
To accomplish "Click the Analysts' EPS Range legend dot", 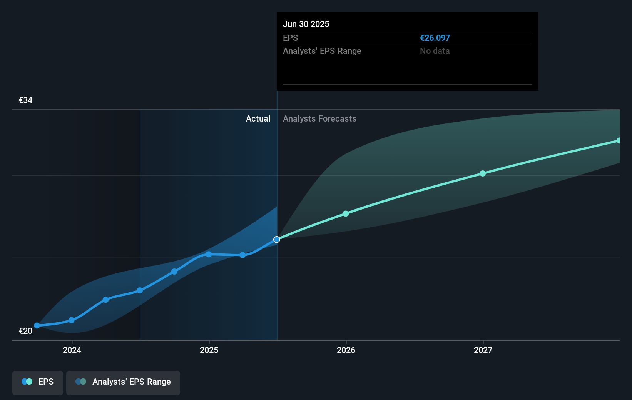I will click(x=80, y=381).
